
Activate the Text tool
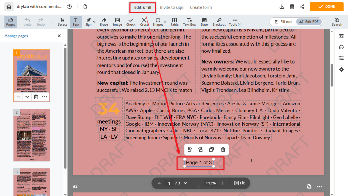pyautogui.click(x=76, y=22)
